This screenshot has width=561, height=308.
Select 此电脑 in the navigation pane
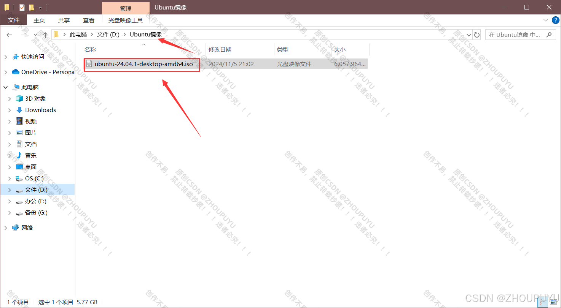pyautogui.click(x=30, y=87)
